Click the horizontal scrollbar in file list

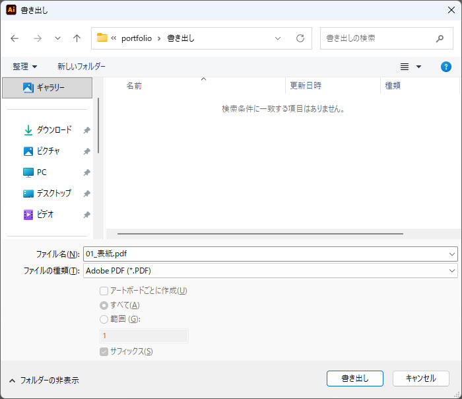pyautogui.click(x=259, y=233)
